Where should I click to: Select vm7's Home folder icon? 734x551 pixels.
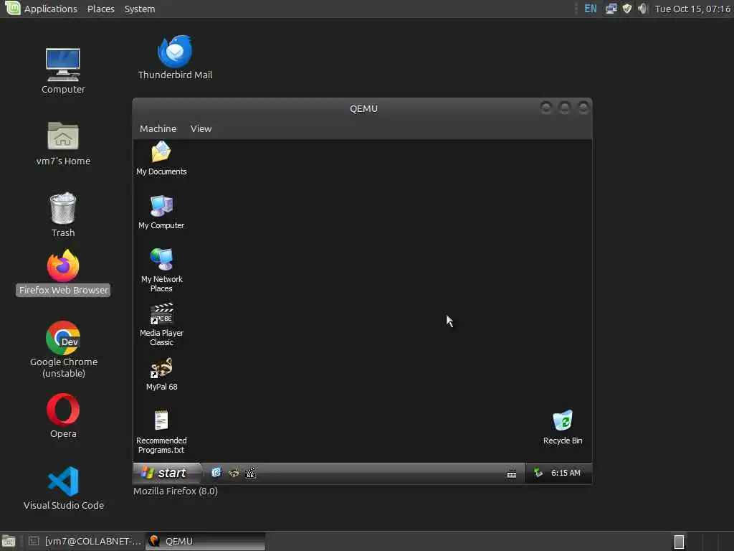[63, 143]
